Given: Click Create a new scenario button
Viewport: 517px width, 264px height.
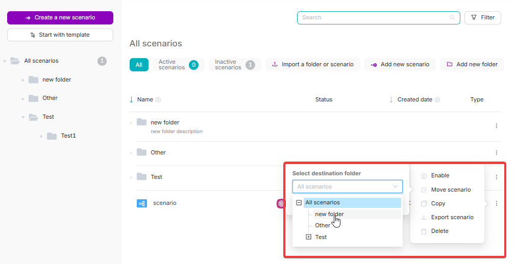Looking at the screenshot, I should [60, 18].
